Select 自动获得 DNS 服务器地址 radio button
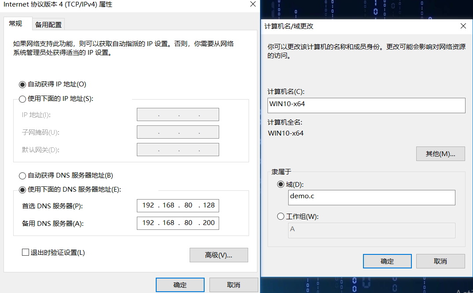 [22, 176]
